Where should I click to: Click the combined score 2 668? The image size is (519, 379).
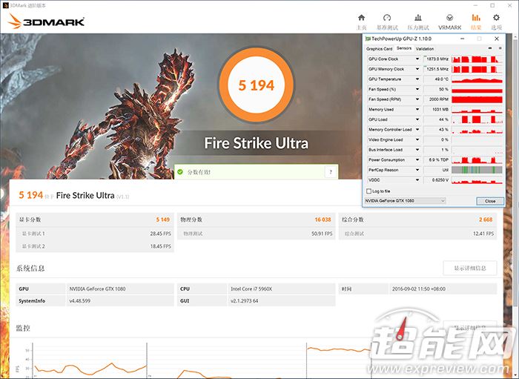(x=486, y=220)
